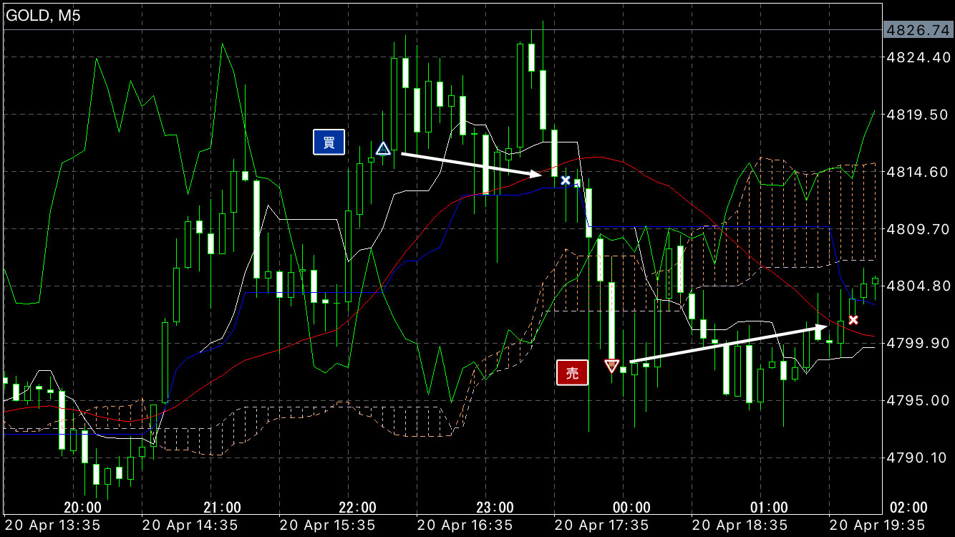The height and width of the screenshot is (537, 955).
Task: Select the red inverted triangle sell marker
Action: click(611, 366)
